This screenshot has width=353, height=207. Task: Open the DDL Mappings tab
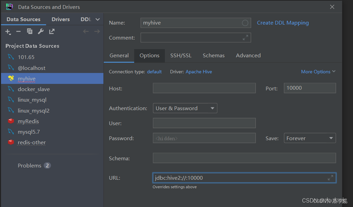(86, 19)
